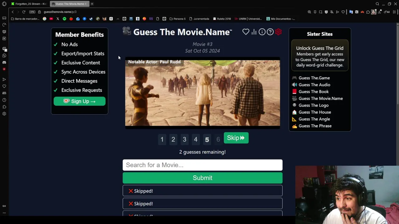Click the profile avatar in the toolbar
The height and width of the screenshot is (224, 399).
tap(373, 12)
